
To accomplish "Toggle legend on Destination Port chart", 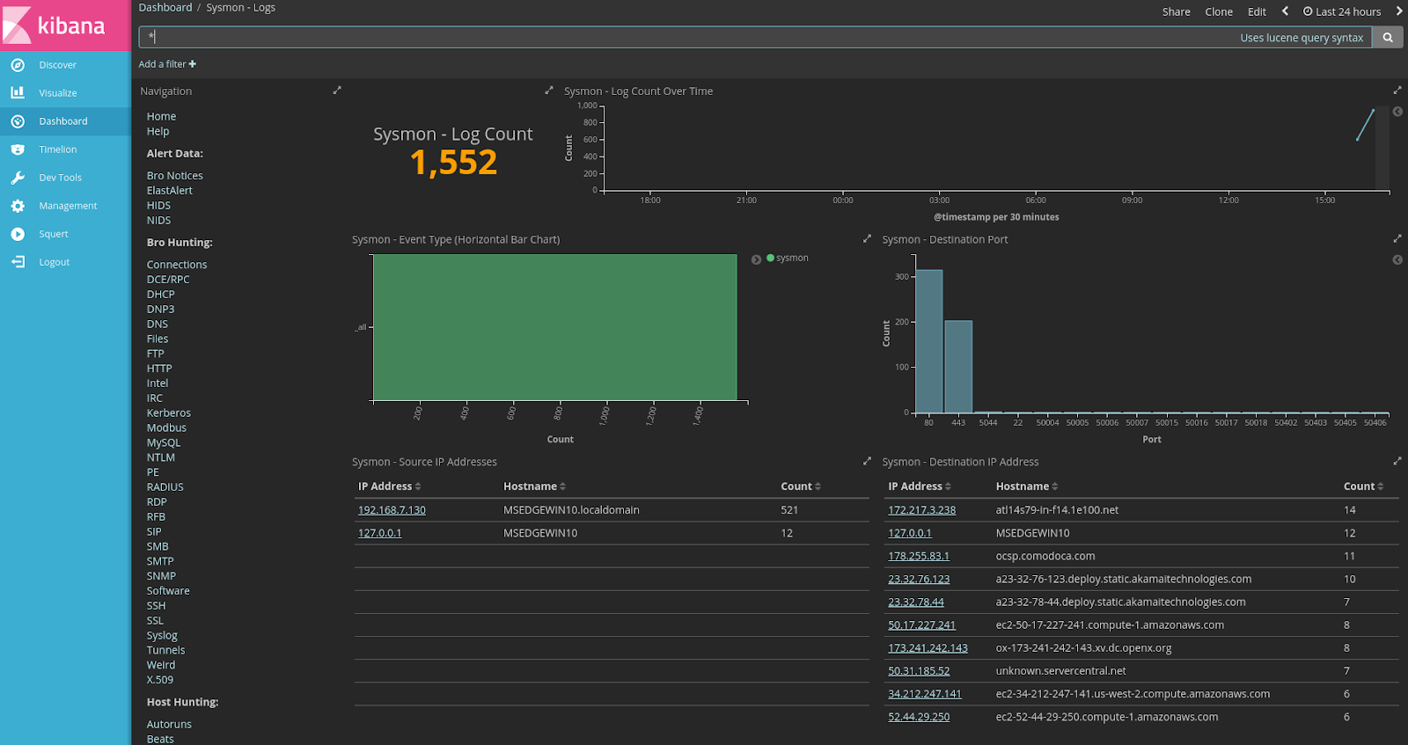I will pyautogui.click(x=1397, y=259).
